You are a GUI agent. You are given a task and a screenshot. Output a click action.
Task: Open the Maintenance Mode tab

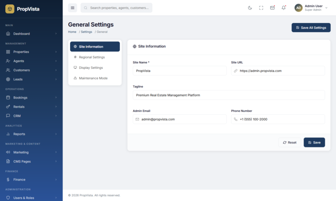[93, 78]
